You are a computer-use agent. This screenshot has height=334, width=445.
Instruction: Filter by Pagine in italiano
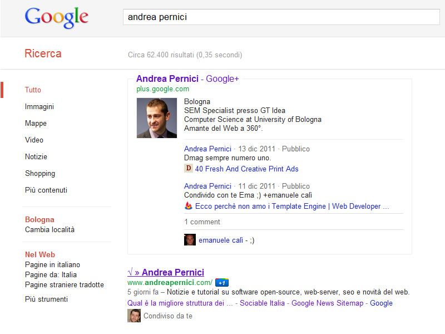(52, 264)
